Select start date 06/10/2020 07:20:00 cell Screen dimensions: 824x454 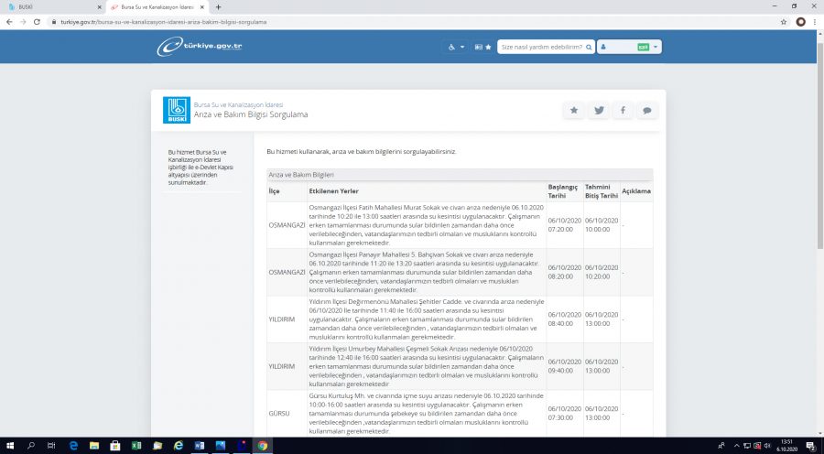(x=564, y=225)
